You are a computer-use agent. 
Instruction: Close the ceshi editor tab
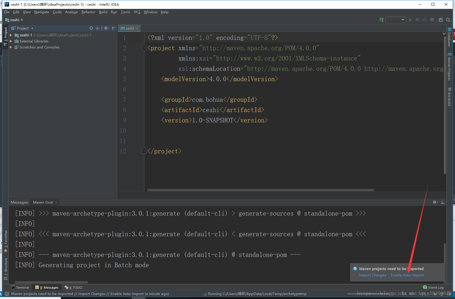(x=137, y=28)
